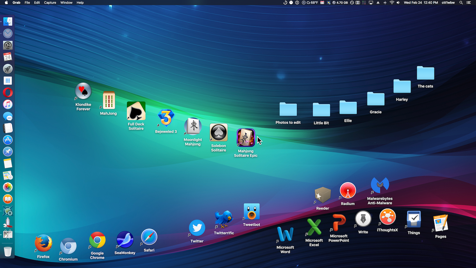This screenshot has width=476, height=268.
Task: Open Bejeweled 3 from the desktop
Action: (x=166, y=118)
